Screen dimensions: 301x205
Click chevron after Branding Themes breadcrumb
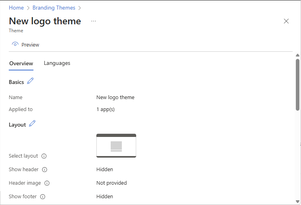click(80, 8)
